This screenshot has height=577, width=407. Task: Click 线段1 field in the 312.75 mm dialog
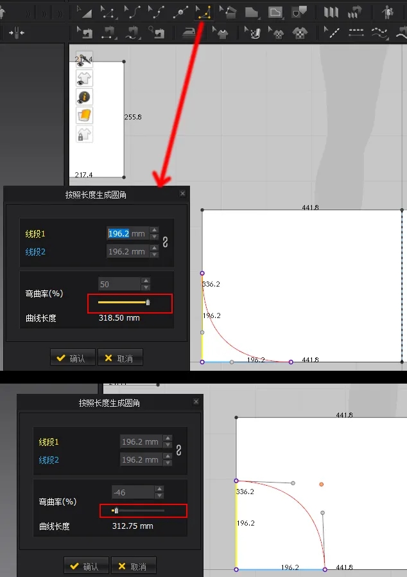[141, 441]
